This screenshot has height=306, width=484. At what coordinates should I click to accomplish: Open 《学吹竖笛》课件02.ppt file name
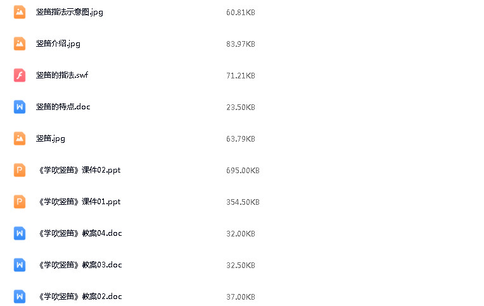pos(79,170)
